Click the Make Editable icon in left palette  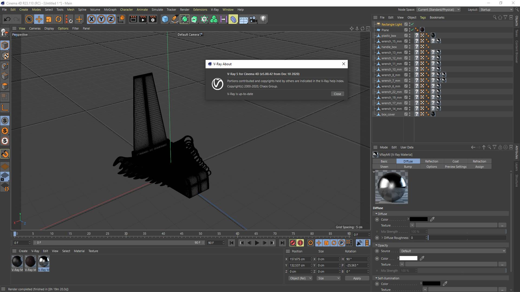(5, 33)
